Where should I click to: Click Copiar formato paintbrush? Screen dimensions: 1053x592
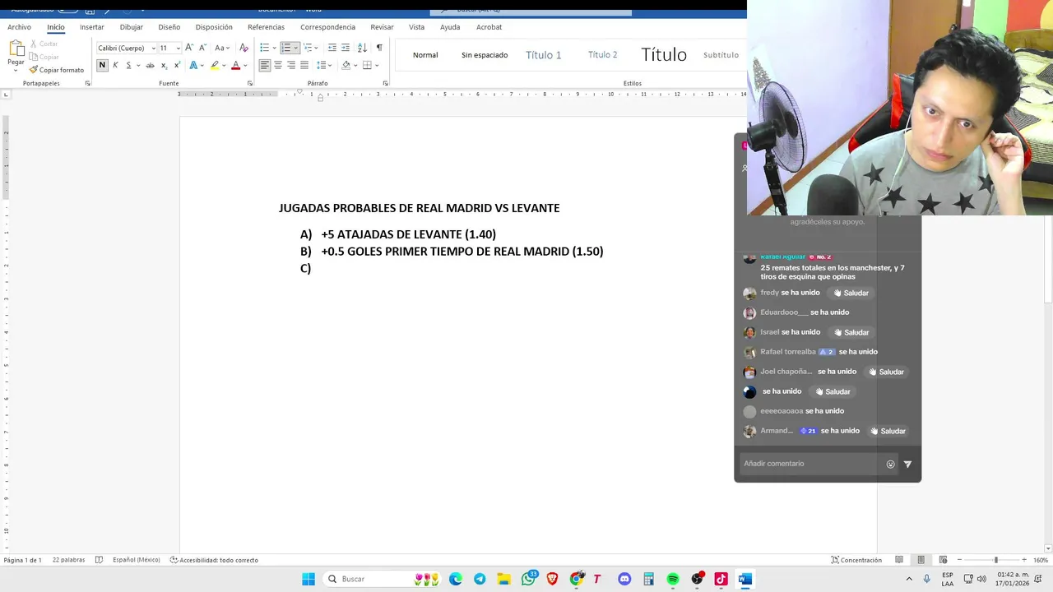click(57, 70)
